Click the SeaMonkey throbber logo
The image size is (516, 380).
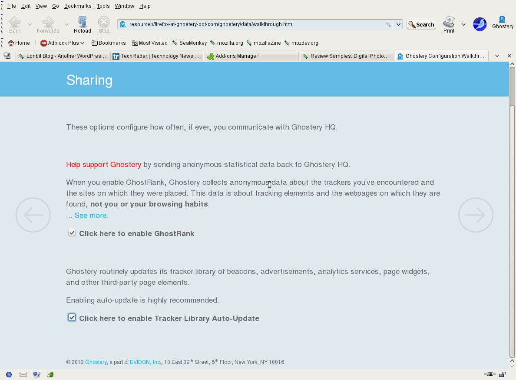pyautogui.click(x=480, y=24)
